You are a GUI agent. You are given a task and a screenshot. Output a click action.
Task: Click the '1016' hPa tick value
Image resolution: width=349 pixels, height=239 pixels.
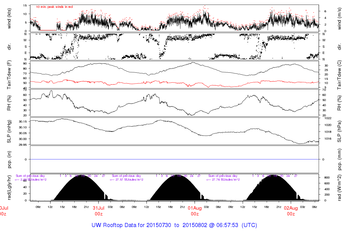(328, 139)
